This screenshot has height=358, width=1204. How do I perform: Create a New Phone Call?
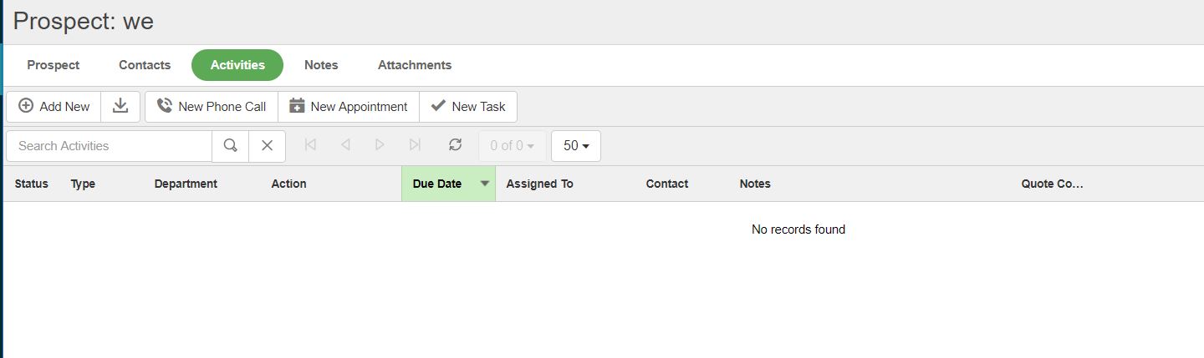click(212, 106)
